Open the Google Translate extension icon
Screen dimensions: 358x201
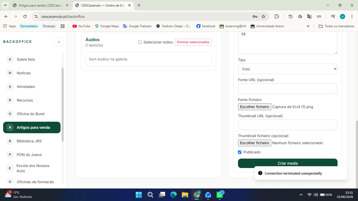(x=310, y=16)
